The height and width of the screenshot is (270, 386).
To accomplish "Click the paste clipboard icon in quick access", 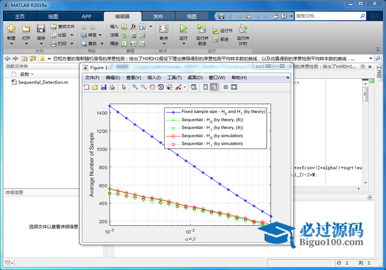I will point(248,16).
